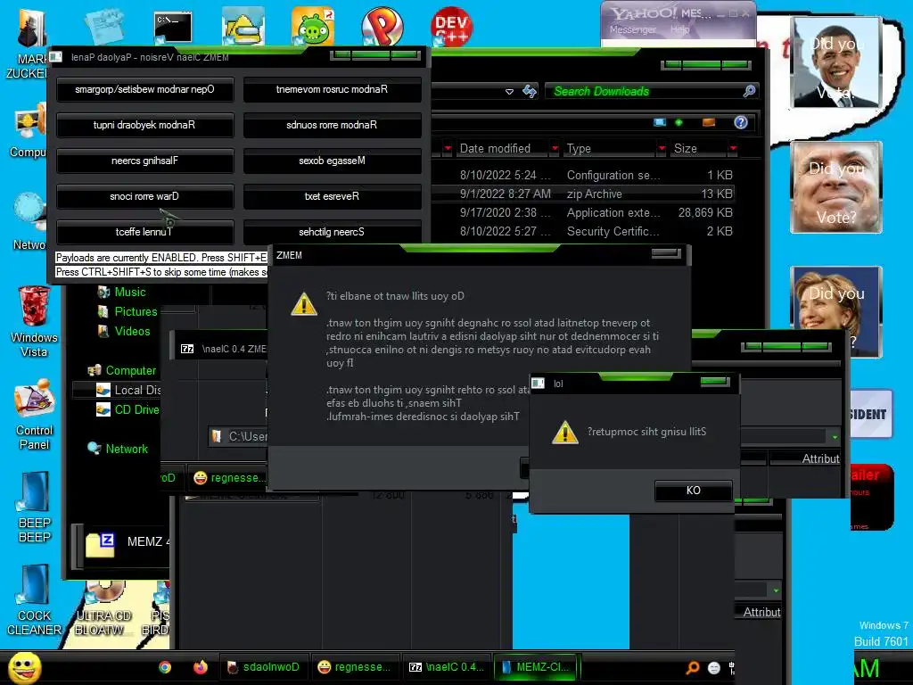Click the warning icon in the lol dialog
Image resolution: width=913 pixels, height=685 pixels.
coord(564,433)
